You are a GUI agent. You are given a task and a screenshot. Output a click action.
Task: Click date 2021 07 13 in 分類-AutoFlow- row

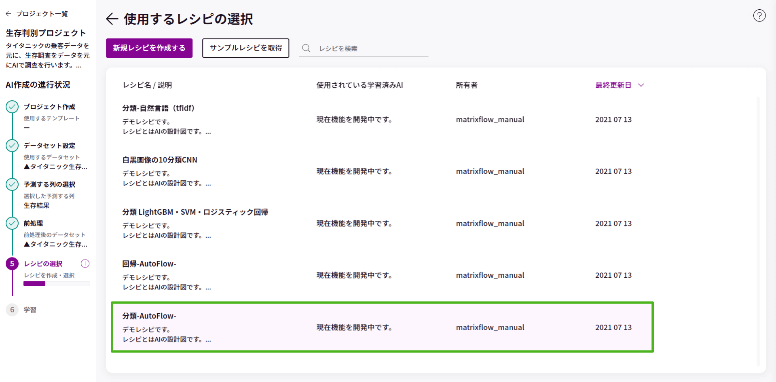613,327
